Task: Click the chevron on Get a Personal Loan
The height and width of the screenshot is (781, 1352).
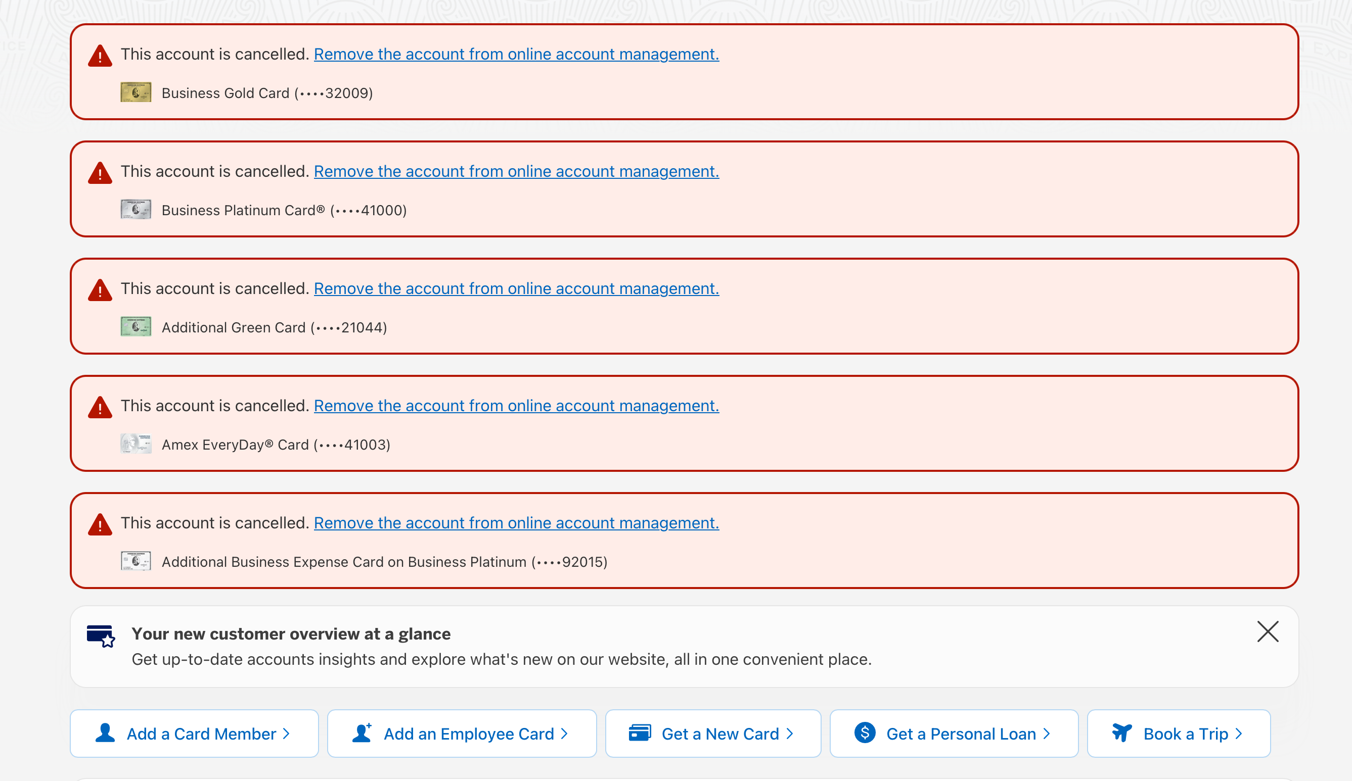Action: (x=1047, y=734)
